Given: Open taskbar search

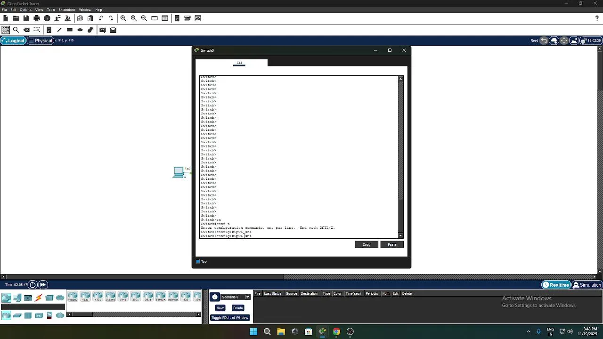Looking at the screenshot, I should pos(267,331).
